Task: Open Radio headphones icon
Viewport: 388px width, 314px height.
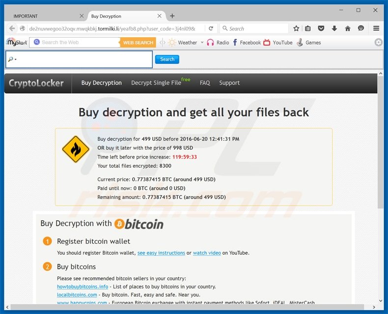Action: (x=210, y=43)
